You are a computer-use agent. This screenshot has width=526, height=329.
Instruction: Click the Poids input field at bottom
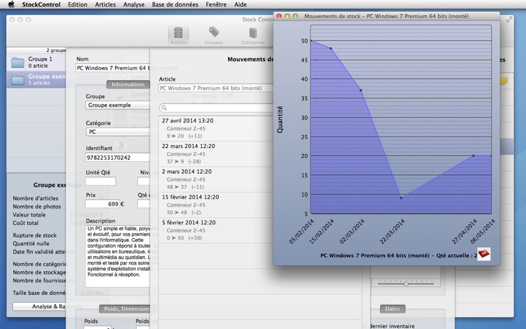coord(97,327)
